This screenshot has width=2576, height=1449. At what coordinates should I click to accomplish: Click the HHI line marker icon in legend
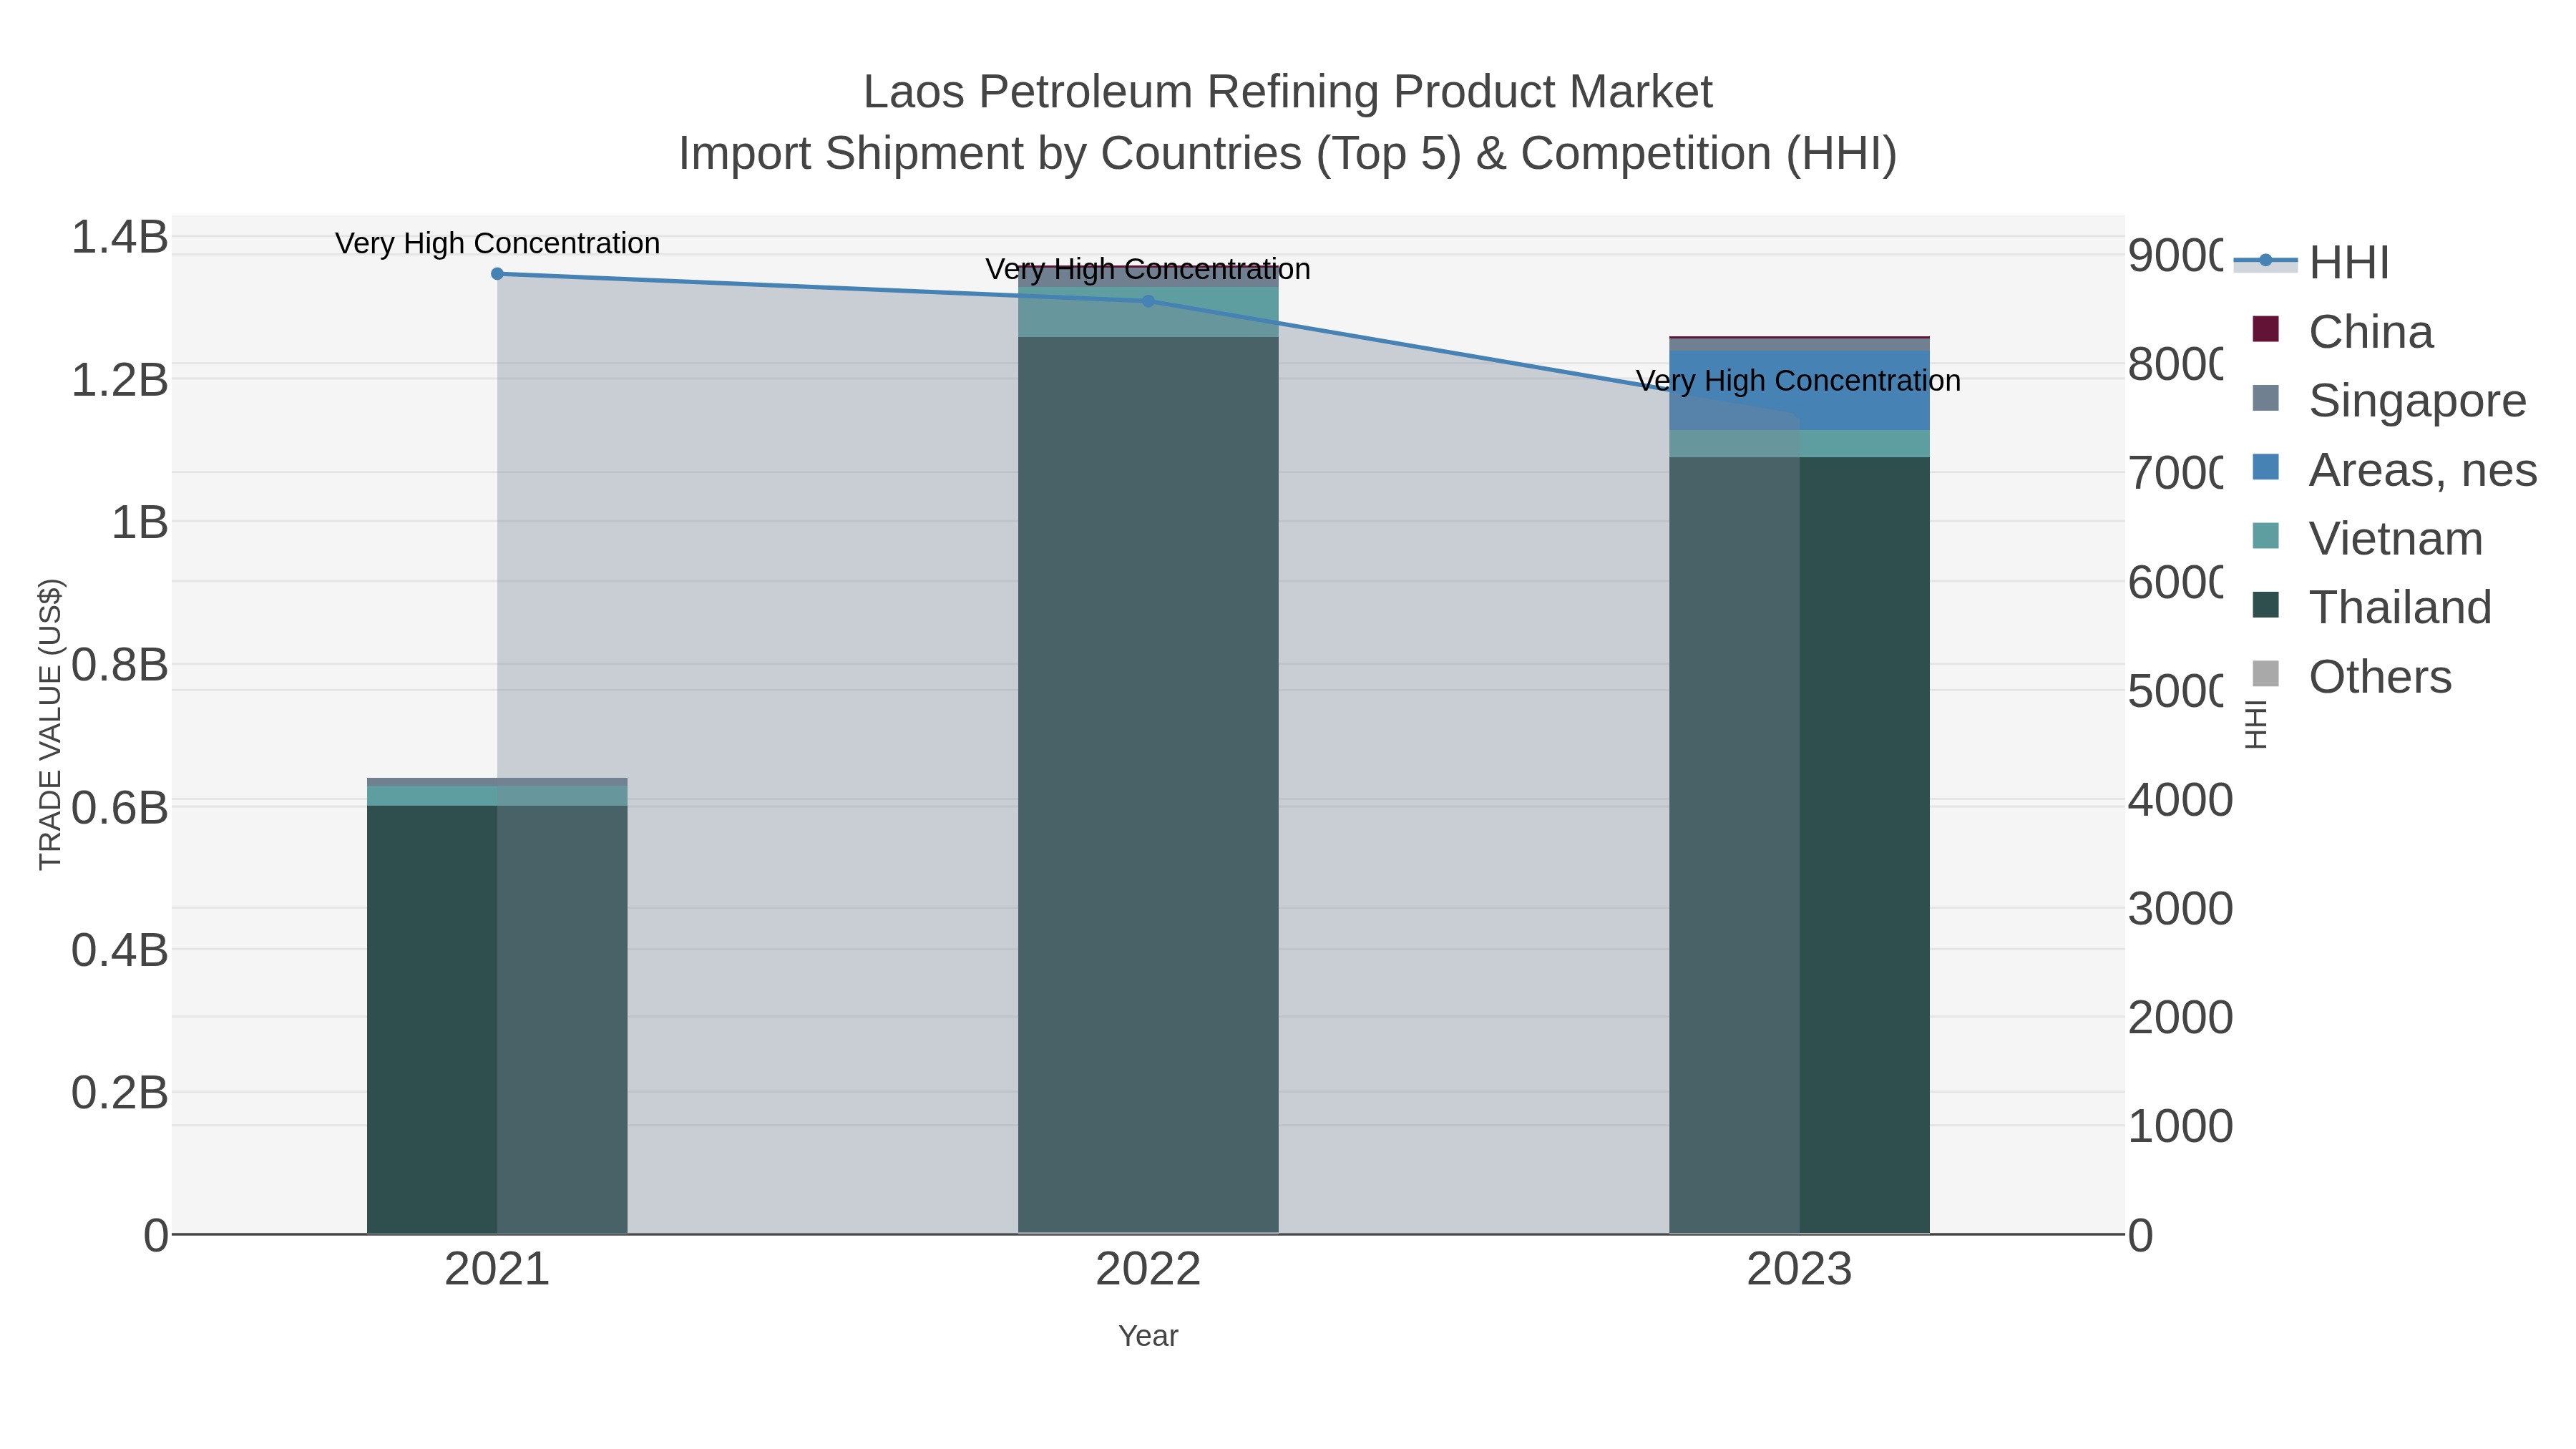pyautogui.click(x=2265, y=261)
